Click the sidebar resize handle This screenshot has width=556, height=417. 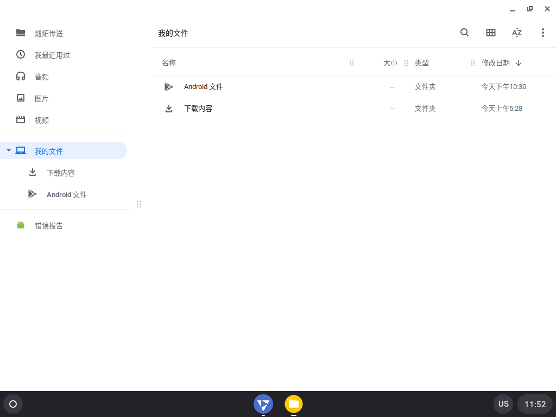(139, 204)
